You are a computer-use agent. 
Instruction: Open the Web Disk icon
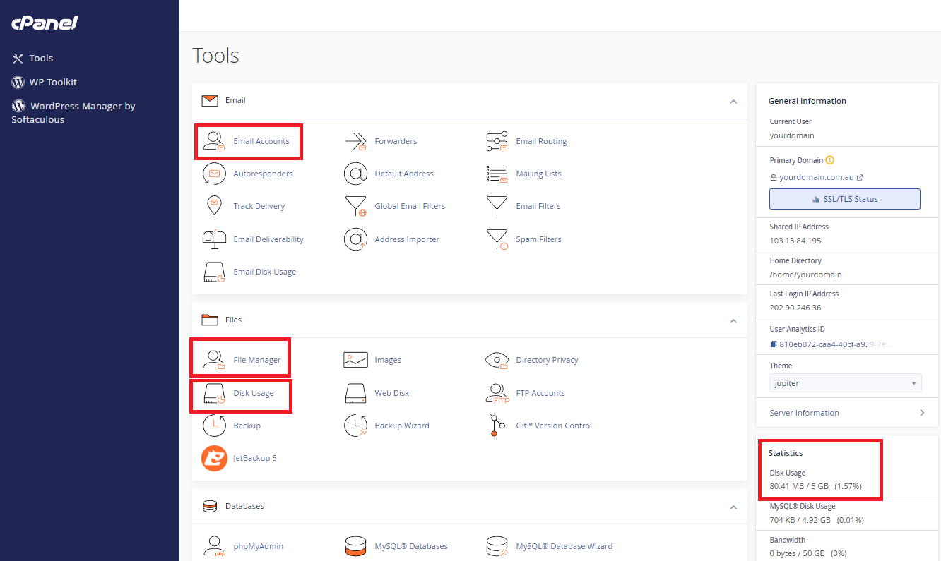355,393
